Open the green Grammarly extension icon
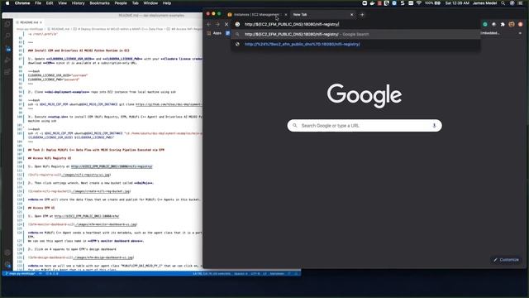 click(x=485, y=24)
